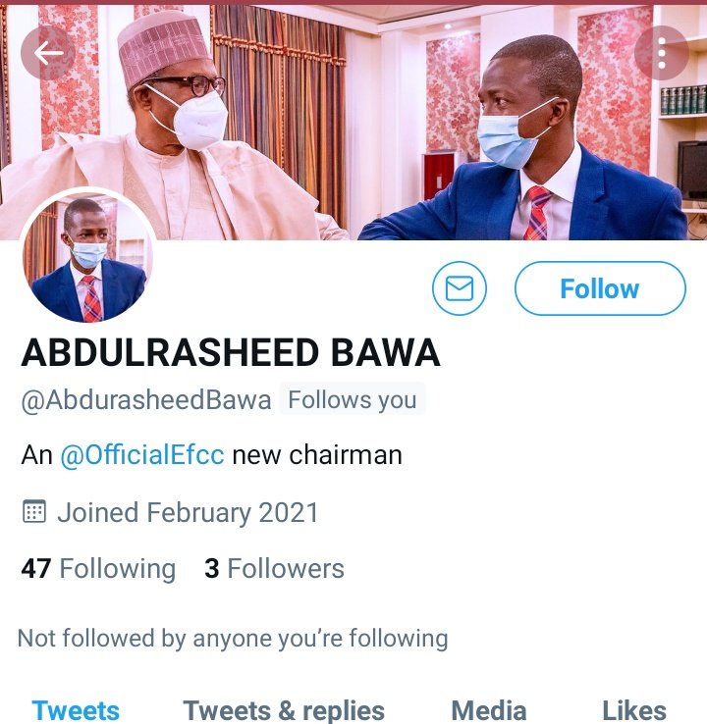The width and height of the screenshot is (707, 724).
Task: Open the Likes tab
Action: (633, 709)
